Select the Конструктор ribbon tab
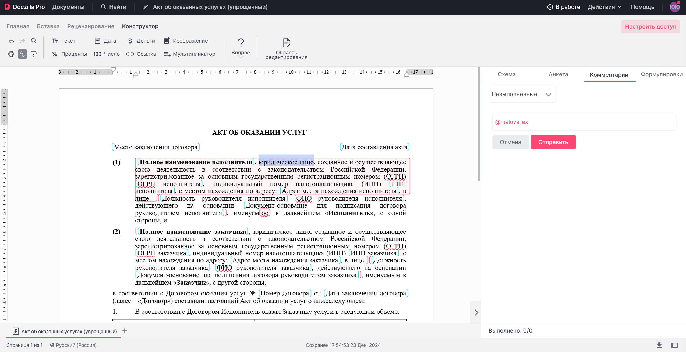 [140, 26]
